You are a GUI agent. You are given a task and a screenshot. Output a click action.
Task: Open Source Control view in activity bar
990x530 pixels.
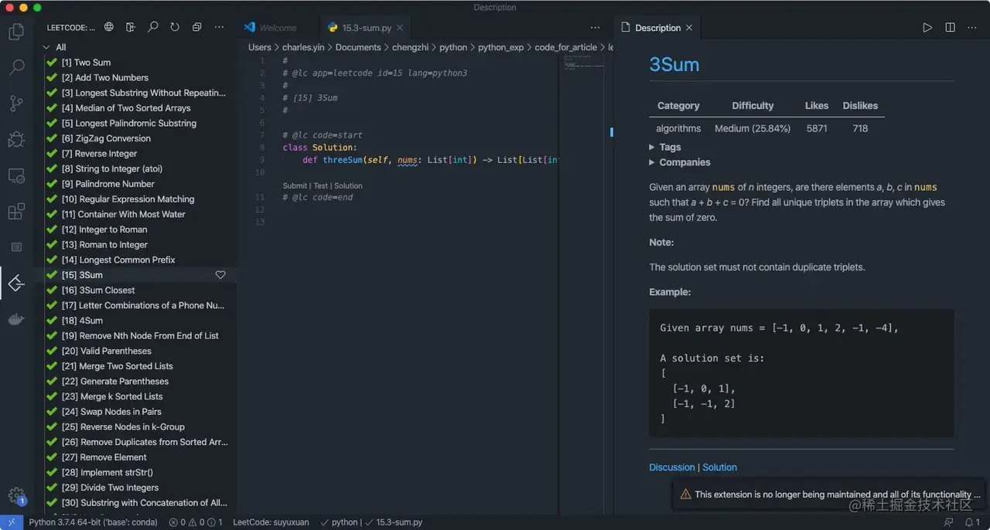point(16,104)
